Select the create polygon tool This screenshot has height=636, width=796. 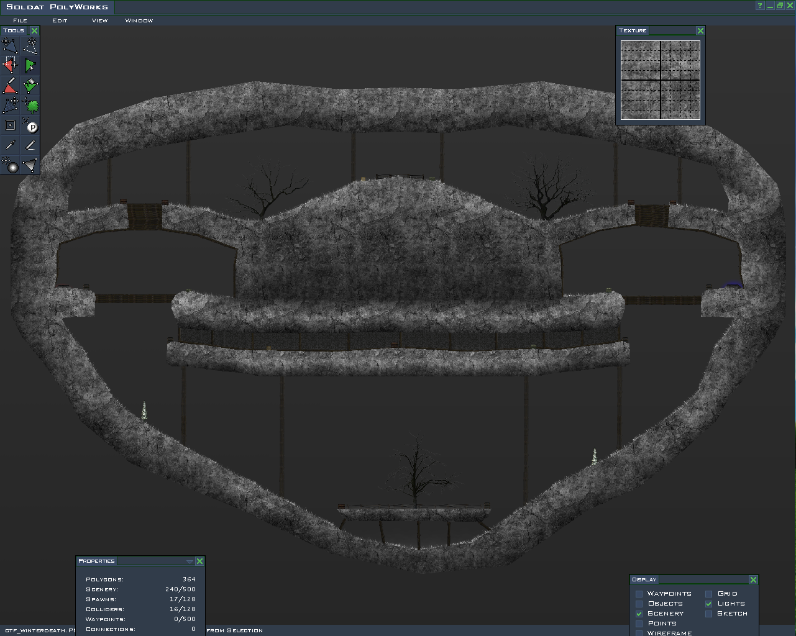click(30, 45)
